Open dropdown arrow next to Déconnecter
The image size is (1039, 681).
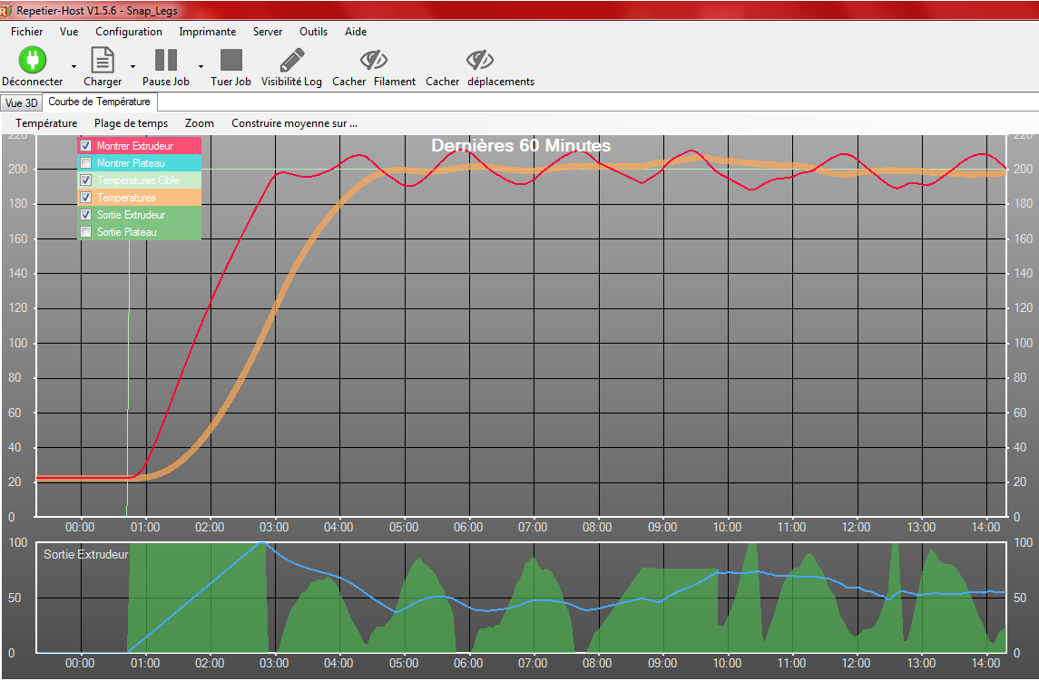74,66
